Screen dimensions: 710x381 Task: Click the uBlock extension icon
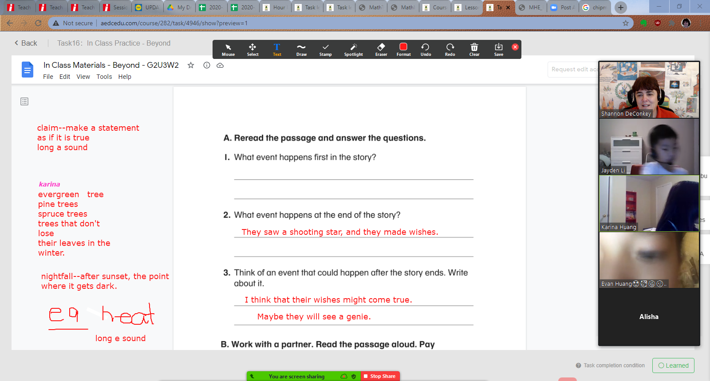(x=658, y=23)
